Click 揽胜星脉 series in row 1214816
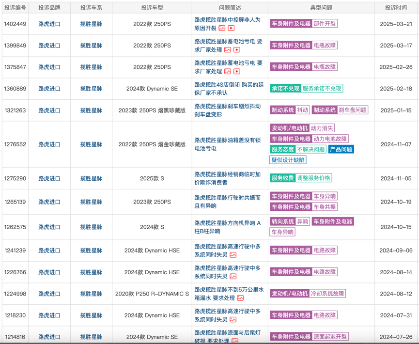 (91, 337)
